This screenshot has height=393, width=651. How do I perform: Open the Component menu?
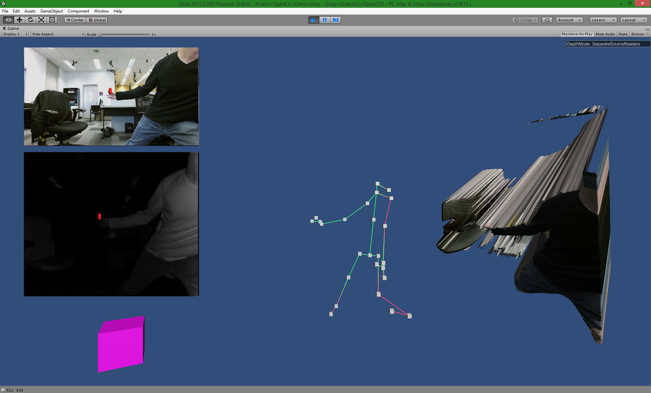pos(78,11)
